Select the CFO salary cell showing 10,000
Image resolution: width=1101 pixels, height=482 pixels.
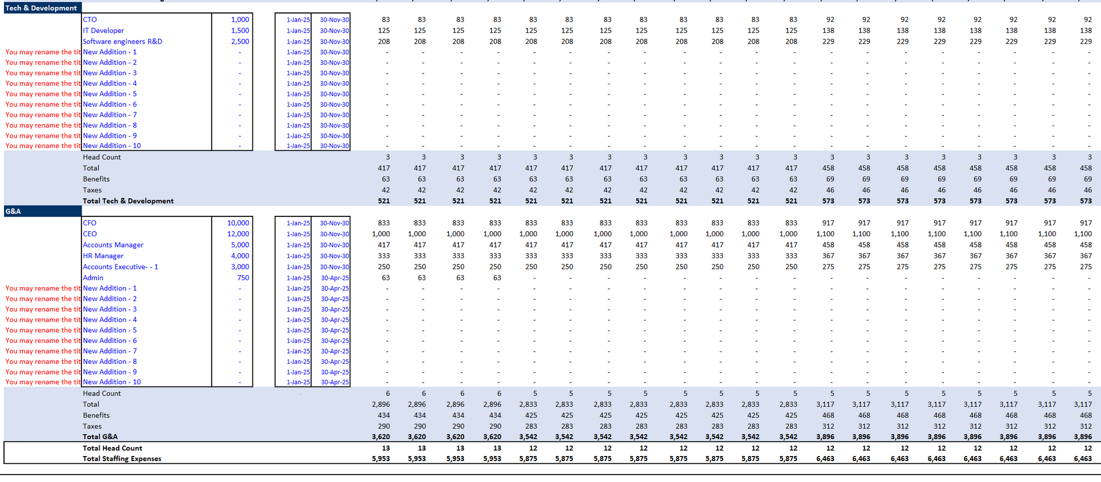point(238,223)
